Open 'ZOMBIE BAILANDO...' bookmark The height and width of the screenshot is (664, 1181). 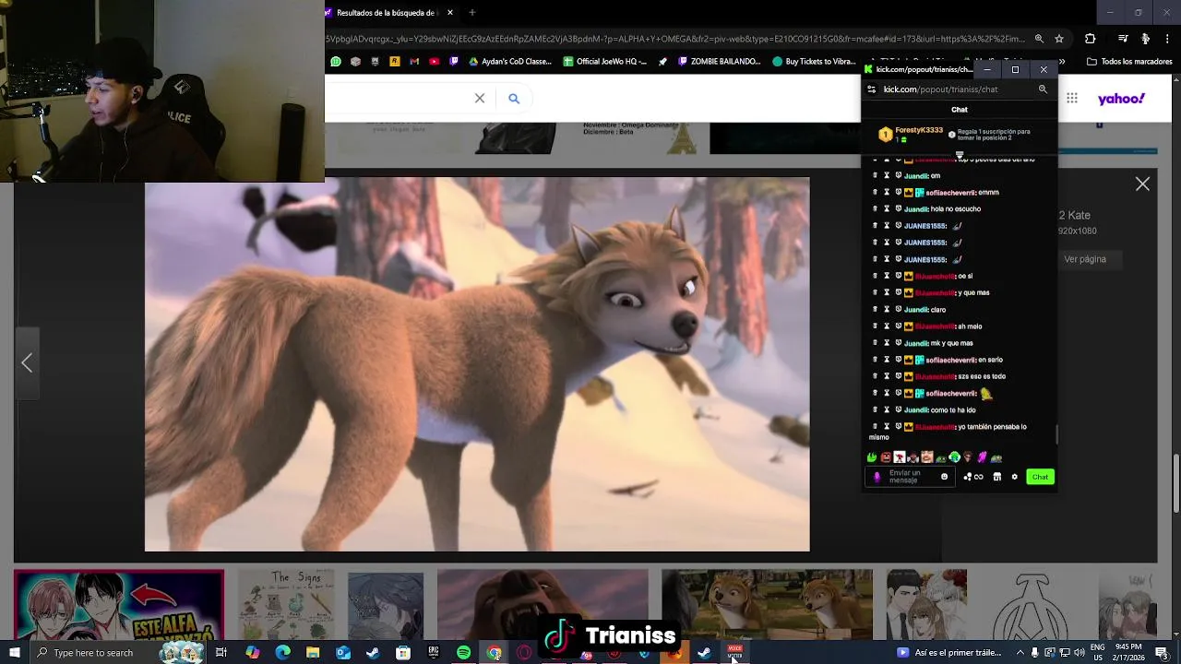point(720,62)
